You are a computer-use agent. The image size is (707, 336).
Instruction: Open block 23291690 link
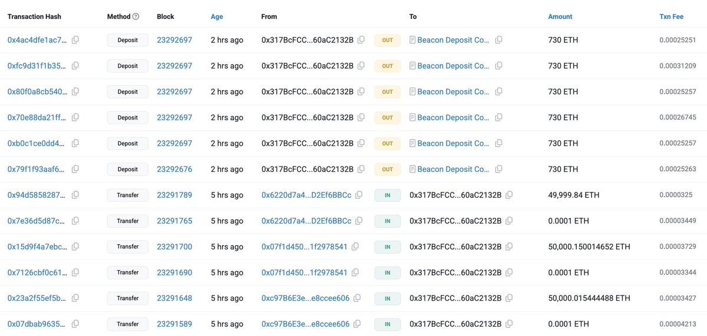(174, 272)
